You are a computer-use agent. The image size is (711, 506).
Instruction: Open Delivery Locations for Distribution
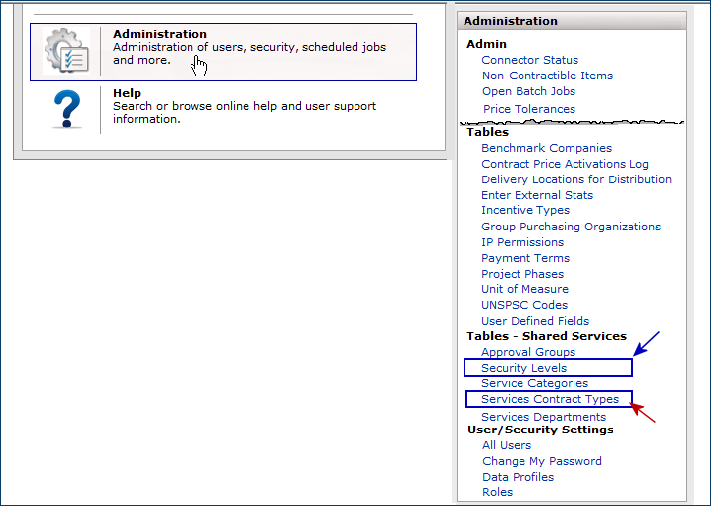pyautogui.click(x=575, y=179)
